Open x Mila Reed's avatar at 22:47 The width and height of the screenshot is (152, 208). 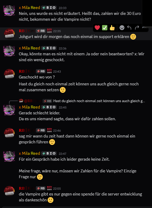click(x=9, y=156)
